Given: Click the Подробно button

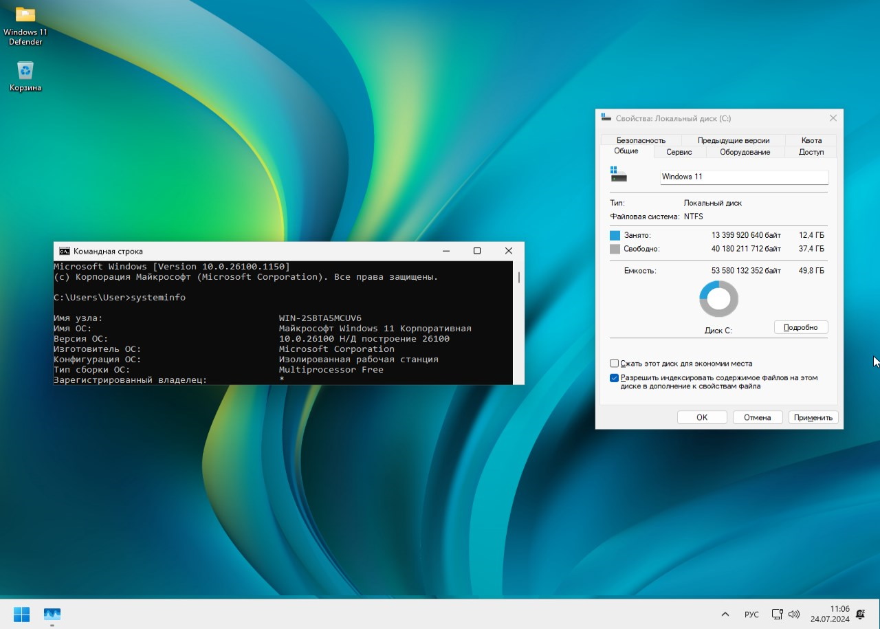Looking at the screenshot, I should [x=800, y=327].
